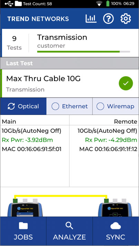Tap the battery indicator in status bar

108,3
